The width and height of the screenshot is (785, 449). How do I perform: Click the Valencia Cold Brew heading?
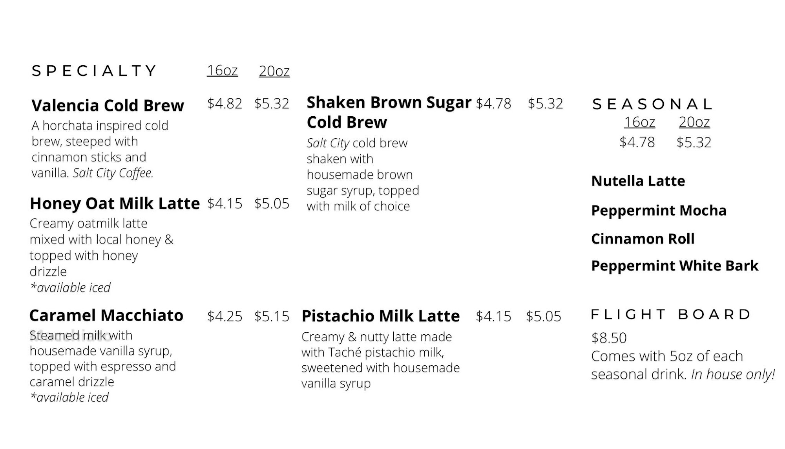[x=108, y=105]
